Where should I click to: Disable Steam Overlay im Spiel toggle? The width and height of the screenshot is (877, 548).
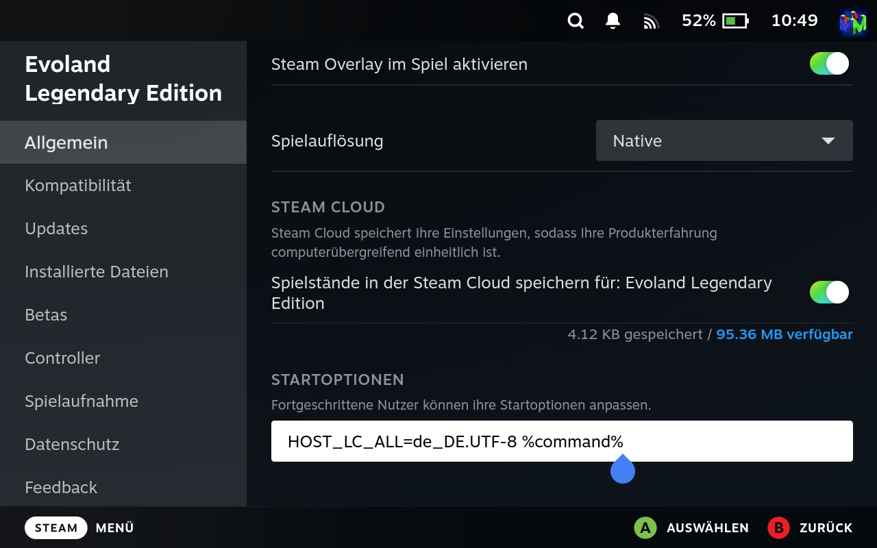tap(829, 64)
